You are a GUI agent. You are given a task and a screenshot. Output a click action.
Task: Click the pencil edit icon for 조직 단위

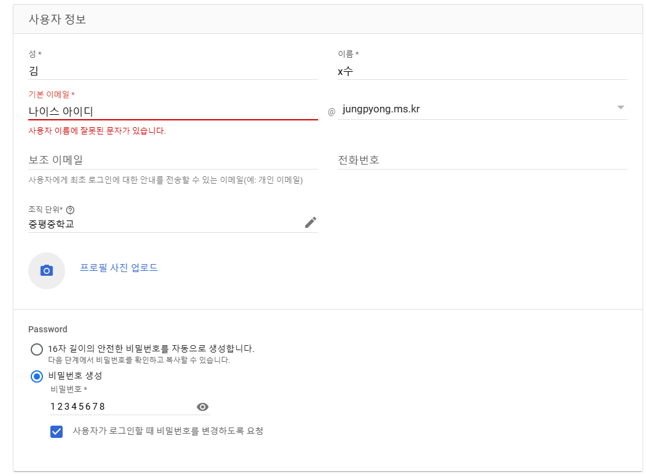coord(311,222)
